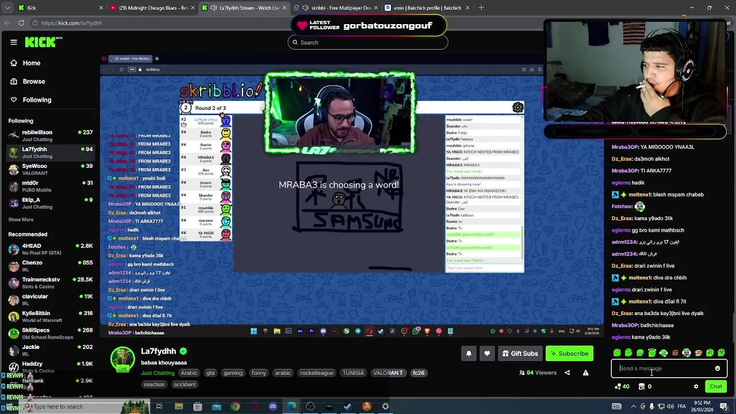Click the share stream icon
Screen dimensions: 736x414
pyautogui.click(x=567, y=373)
